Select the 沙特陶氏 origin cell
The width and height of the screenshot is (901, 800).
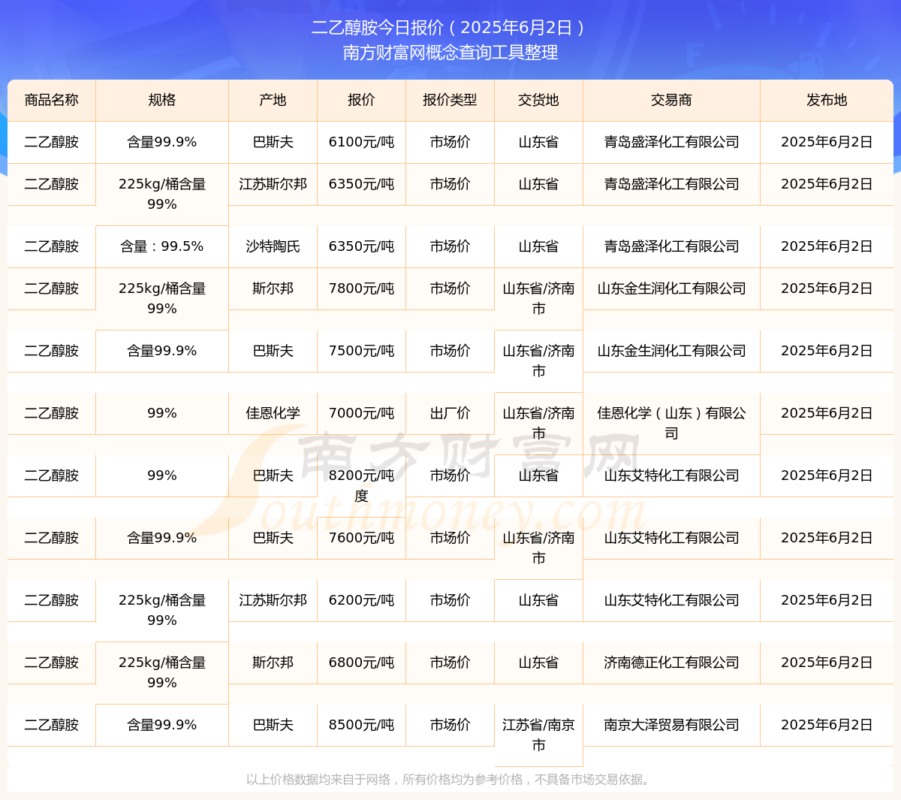tap(273, 246)
